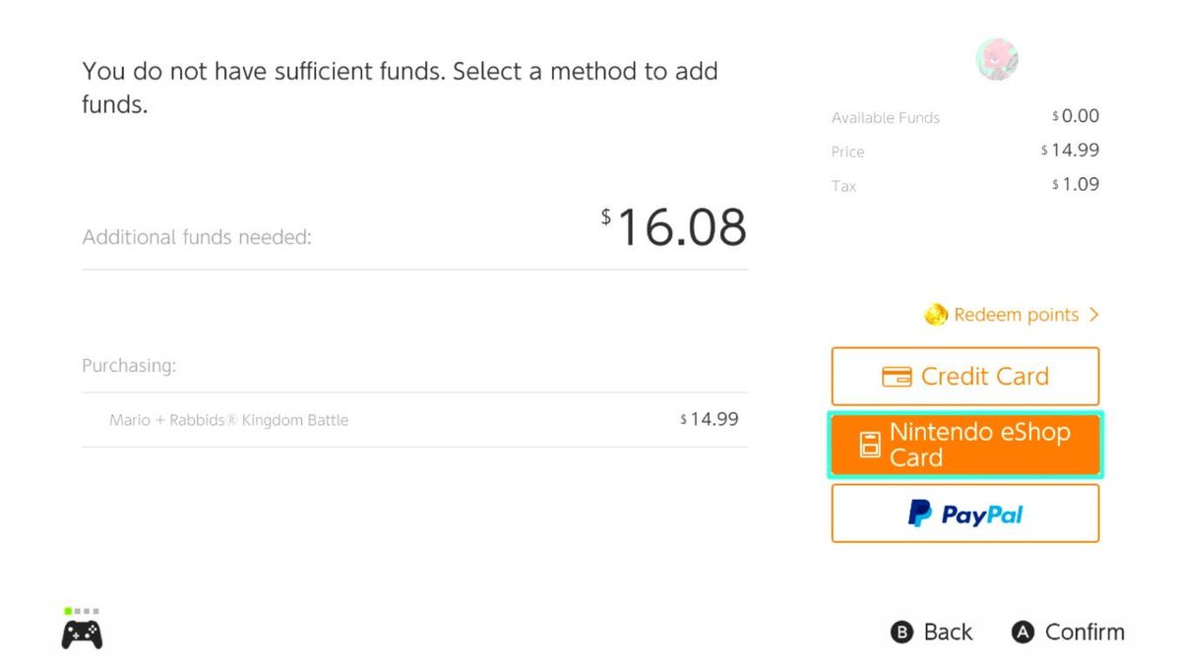This screenshot has height=665, width=1181.
Task: Click the Tax amount of $1.09
Action: [x=1076, y=184]
